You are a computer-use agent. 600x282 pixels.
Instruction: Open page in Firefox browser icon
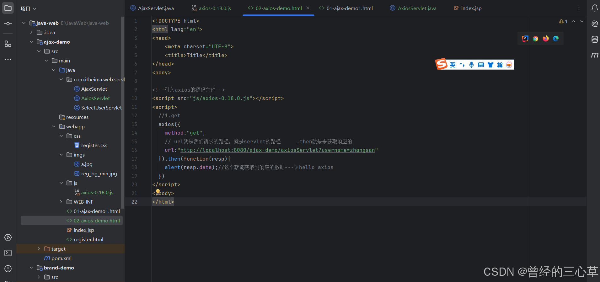point(546,39)
